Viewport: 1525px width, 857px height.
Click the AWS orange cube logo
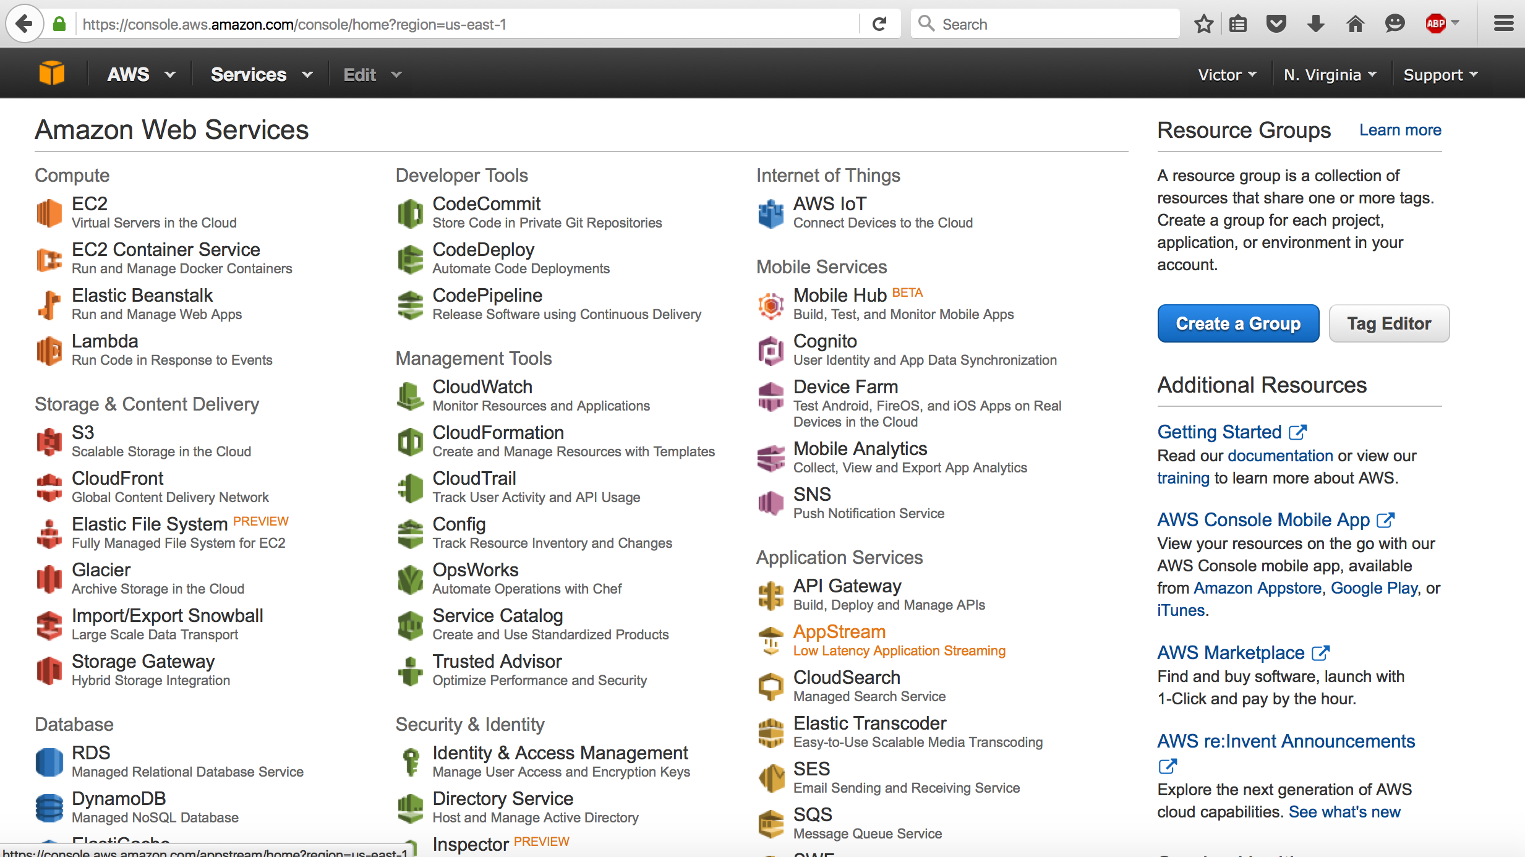52,74
